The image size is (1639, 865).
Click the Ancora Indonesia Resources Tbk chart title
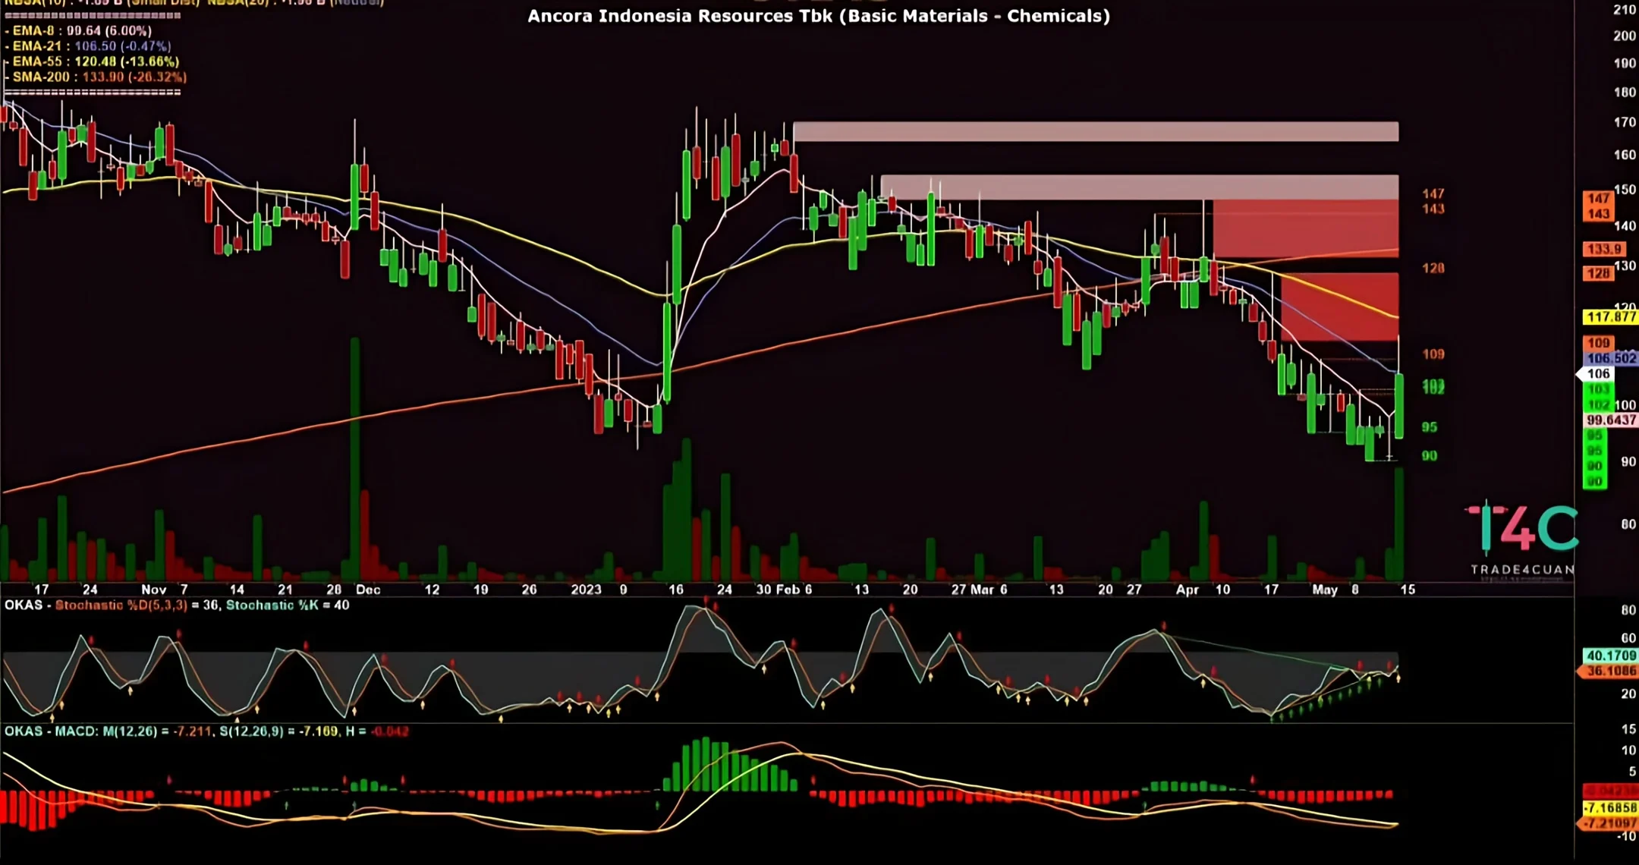(819, 16)
